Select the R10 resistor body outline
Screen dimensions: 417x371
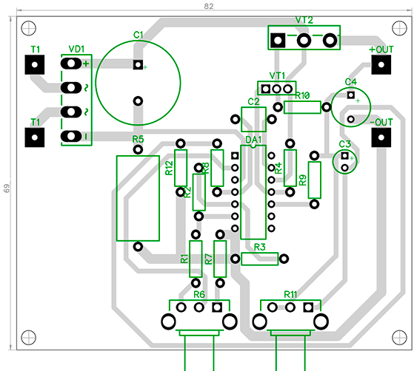302,107
